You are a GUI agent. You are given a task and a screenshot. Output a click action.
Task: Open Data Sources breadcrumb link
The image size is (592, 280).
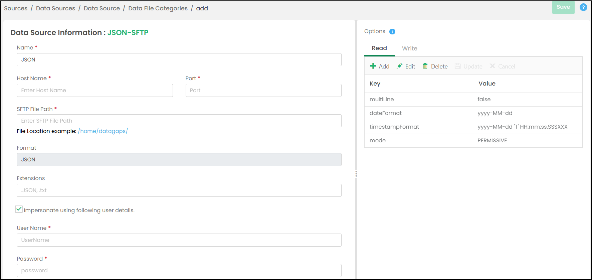pyautogui.click(x=55, y=8)
